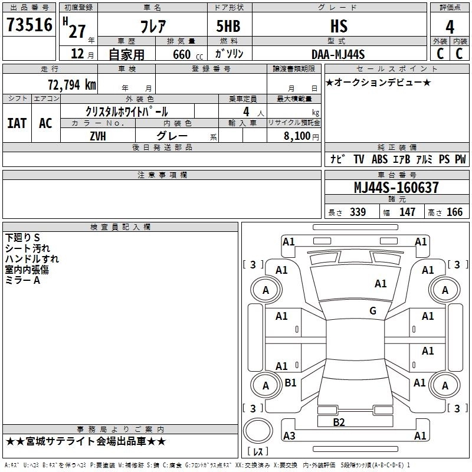Screen dimensions: 472x472
Task: Click the first registration year 27
Action: pos(77,32)
